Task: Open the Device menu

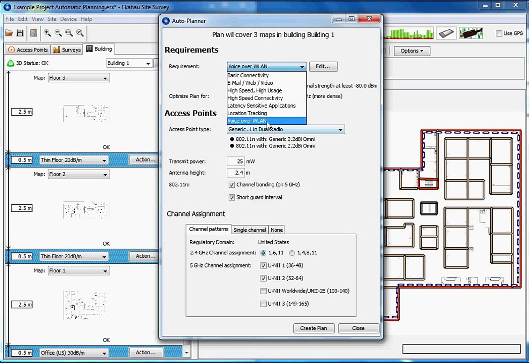Action: 68,19
